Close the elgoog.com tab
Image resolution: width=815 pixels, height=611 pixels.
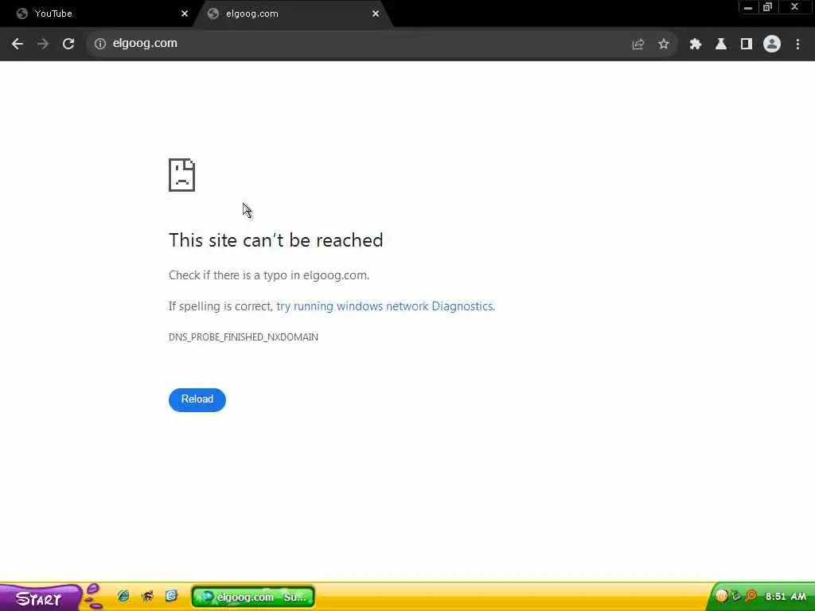[x=376, y=14]
